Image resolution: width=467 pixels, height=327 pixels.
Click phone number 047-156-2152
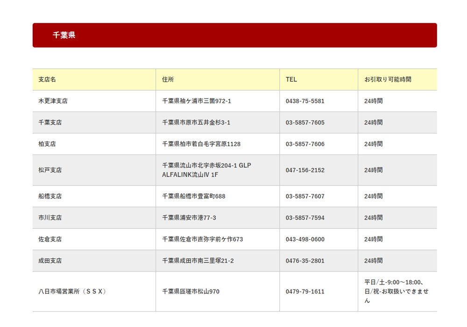click(305, 170)
